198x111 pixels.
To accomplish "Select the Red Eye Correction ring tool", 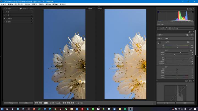I will click(166, 28).
